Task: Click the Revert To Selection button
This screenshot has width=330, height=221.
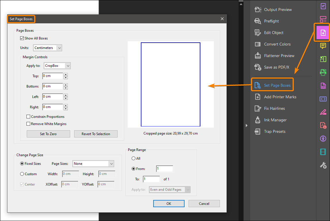Action: click(x=96, y=134)
